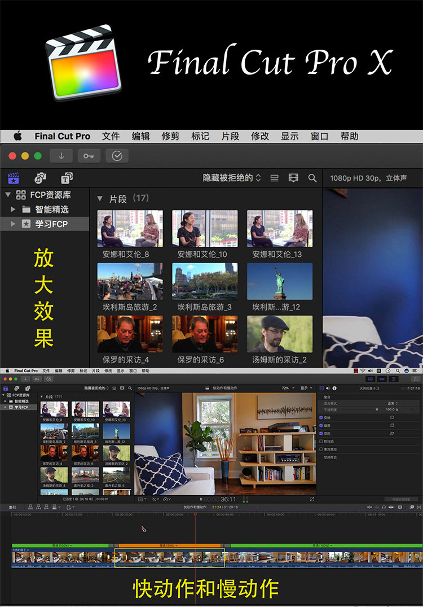Click Crop onscreen control icon in inspector

coord(392,425)
